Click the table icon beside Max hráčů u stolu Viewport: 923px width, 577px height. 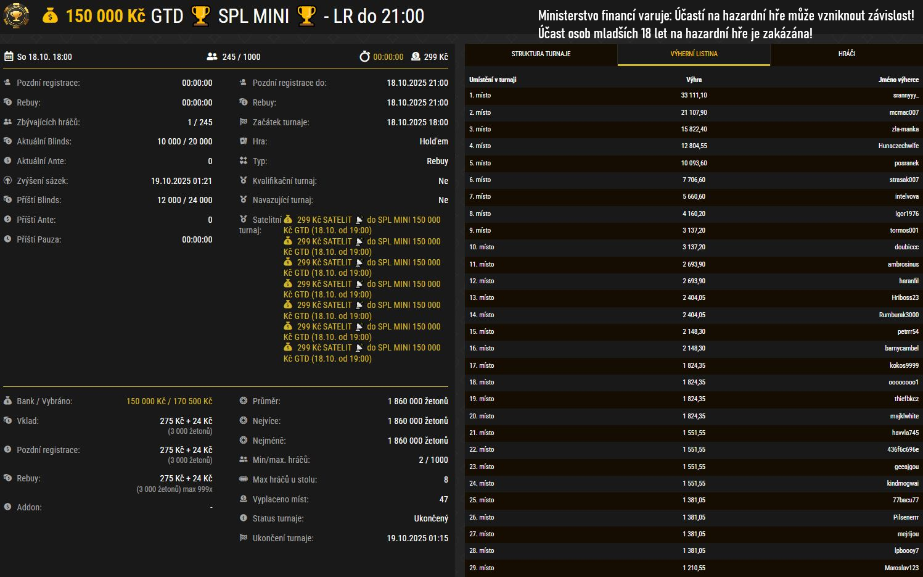click(244, 479)
